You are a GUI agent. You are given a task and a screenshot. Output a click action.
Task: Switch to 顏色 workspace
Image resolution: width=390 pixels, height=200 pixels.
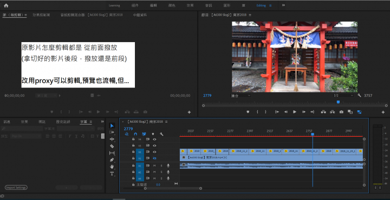point(172,5)
